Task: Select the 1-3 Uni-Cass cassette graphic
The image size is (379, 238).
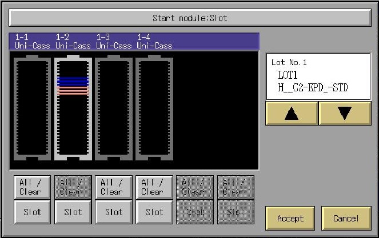Action: pyautogui.click(x=113, y=108)
